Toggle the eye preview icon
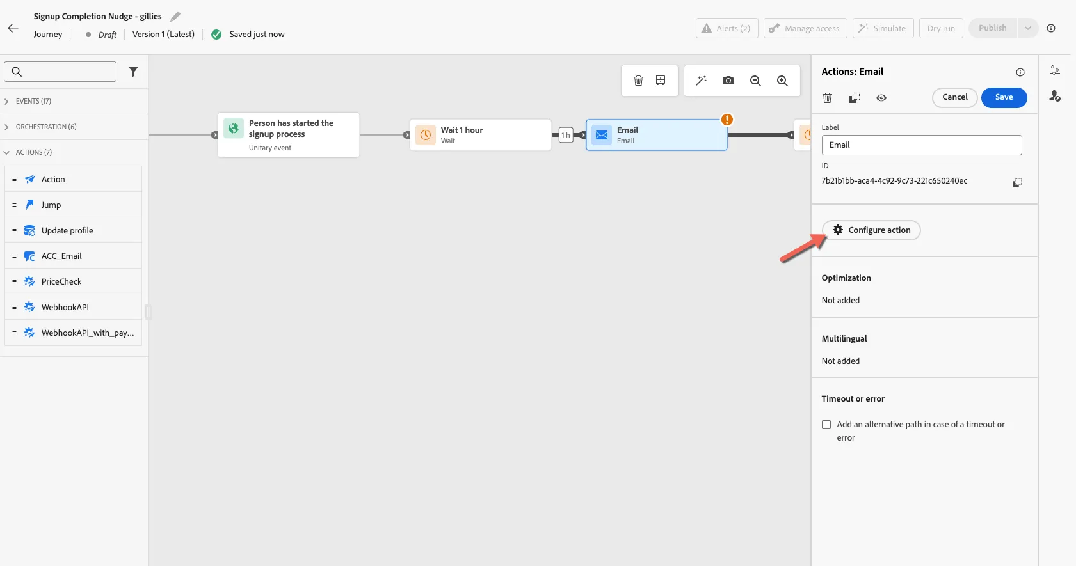Screen dimensions: 1076x566 (x=881, y=98)
